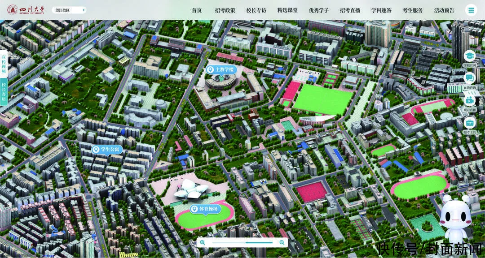Open the 宣传视频 side tab

(x=4, y=64)
